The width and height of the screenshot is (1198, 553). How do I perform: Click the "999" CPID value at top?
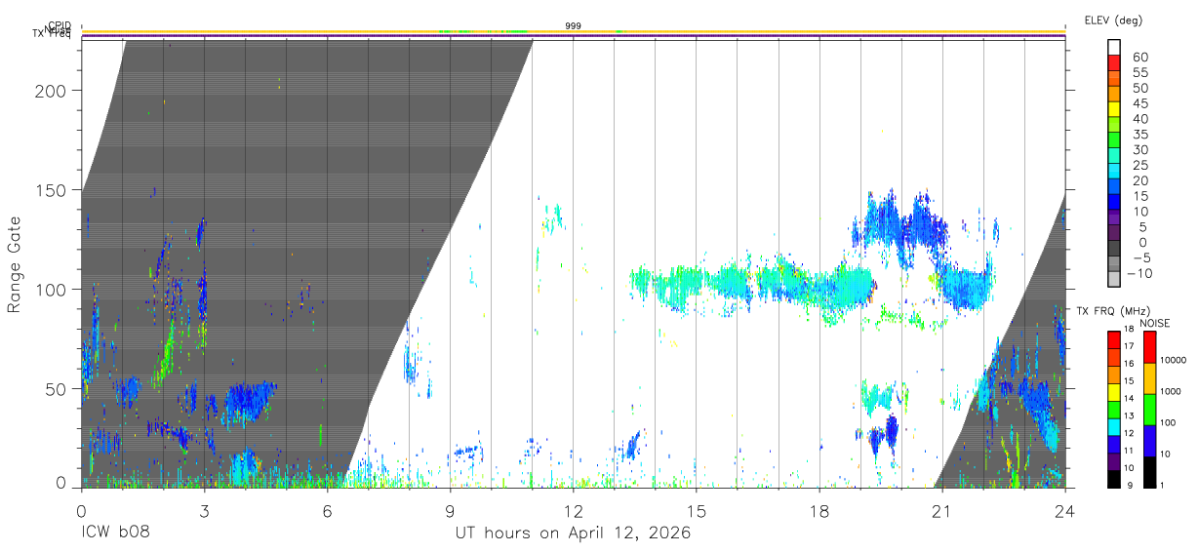click(x=573, y=25)
